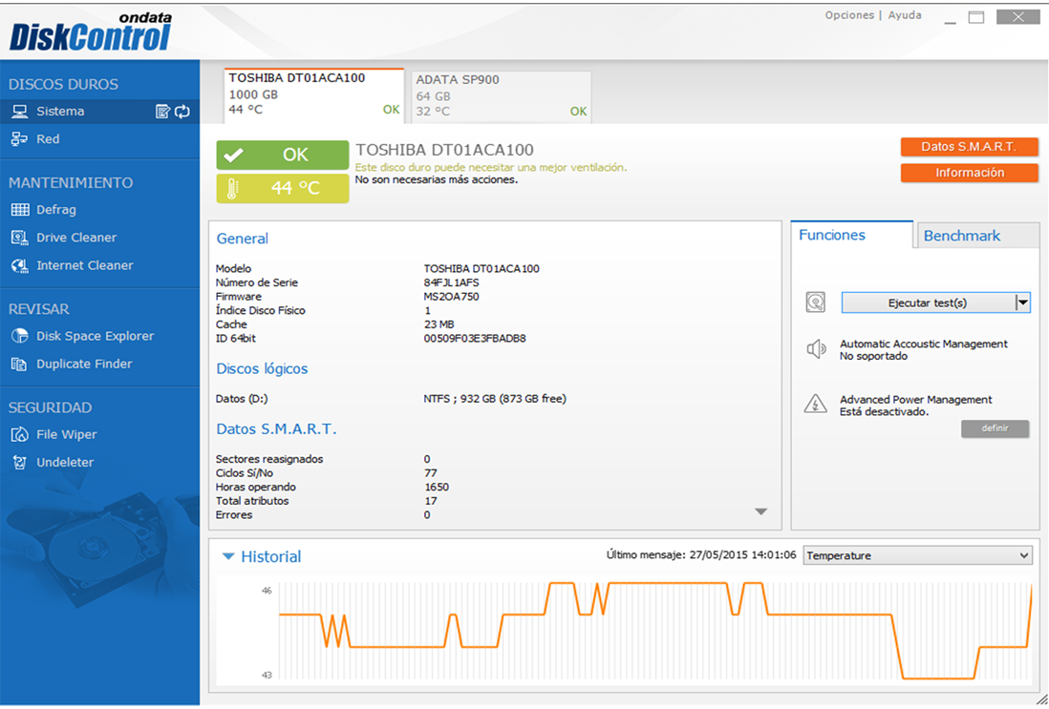1049x709 pixels.
Task: Open Opciones in the top bar
Action: click(x=849, y=14)
